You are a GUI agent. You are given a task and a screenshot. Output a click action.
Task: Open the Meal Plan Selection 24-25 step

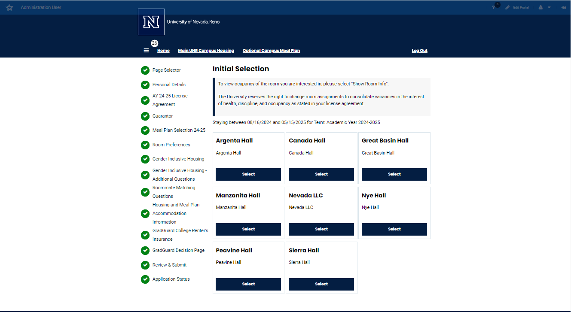pyautogui.click(x=179, y=130)
